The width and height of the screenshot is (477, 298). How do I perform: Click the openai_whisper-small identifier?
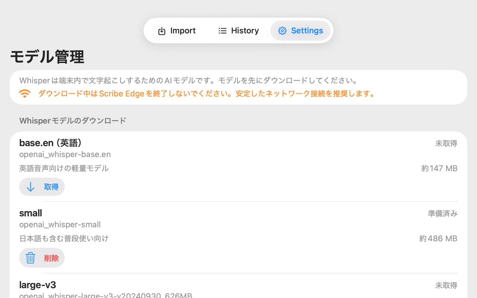tap(60, 225)
